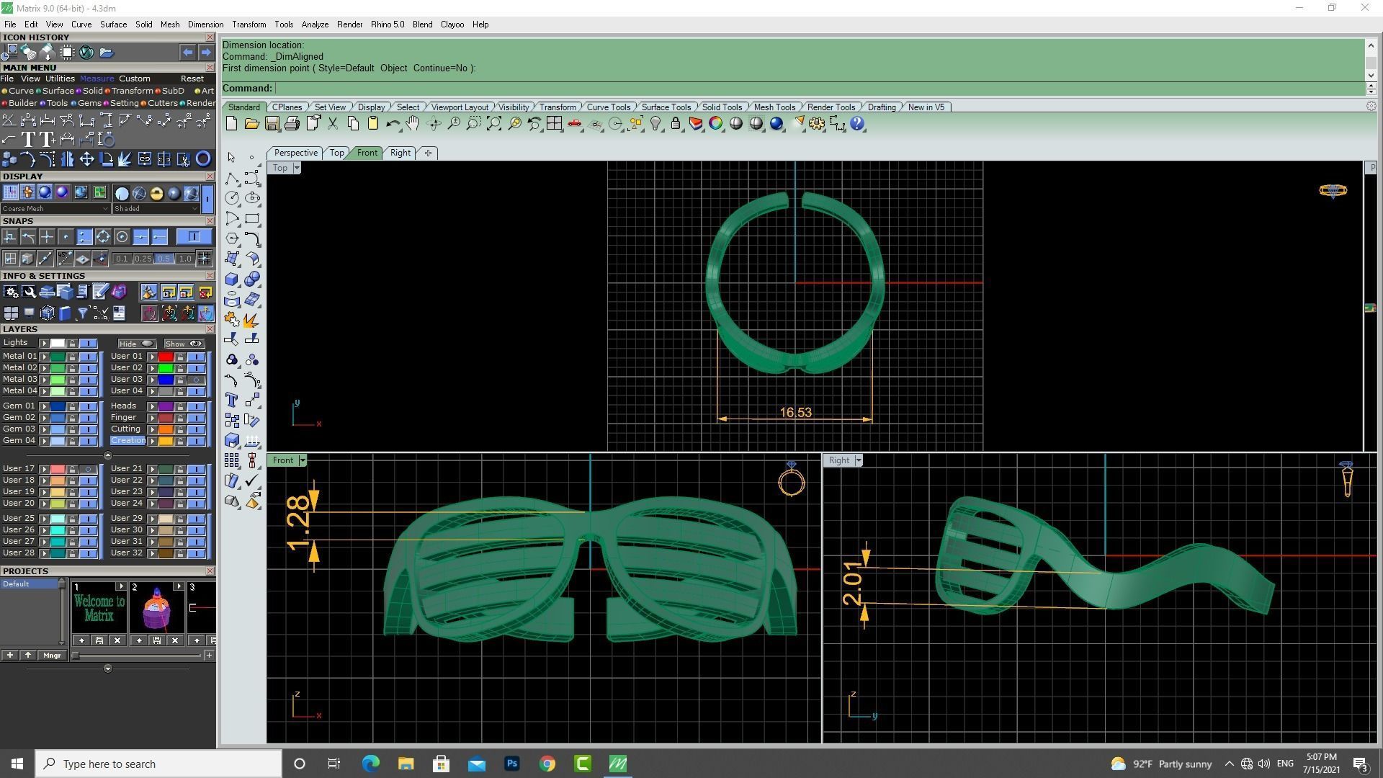Open the Drafting toolbar tab
This screenshot has width=1383, height=778.
coord(882,107)
